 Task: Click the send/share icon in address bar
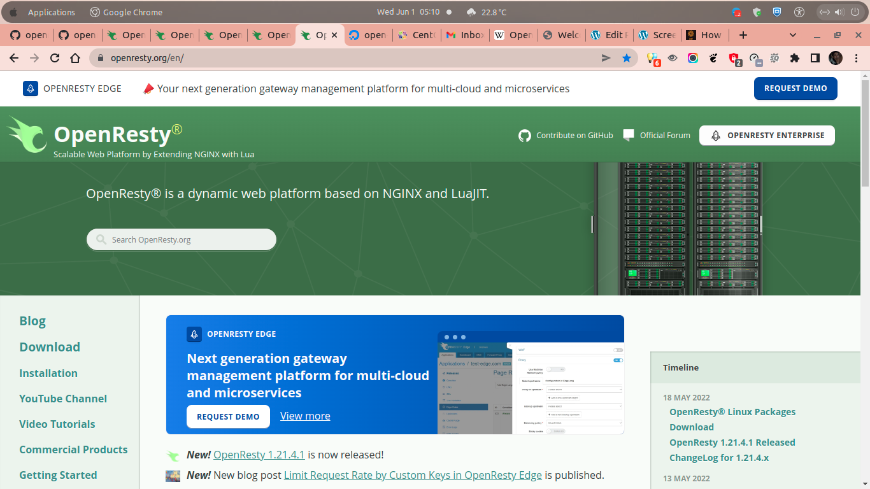pos(606,58)
